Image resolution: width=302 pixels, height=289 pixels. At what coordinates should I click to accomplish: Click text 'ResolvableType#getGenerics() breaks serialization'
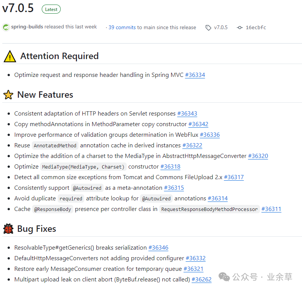pyautogui.click(x=80, y=247)
